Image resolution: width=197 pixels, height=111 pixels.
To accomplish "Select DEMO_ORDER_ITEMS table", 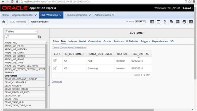I will tap(24, 89).
